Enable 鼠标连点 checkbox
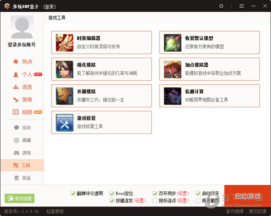This screenshot has height=216, width=271. 155,201
